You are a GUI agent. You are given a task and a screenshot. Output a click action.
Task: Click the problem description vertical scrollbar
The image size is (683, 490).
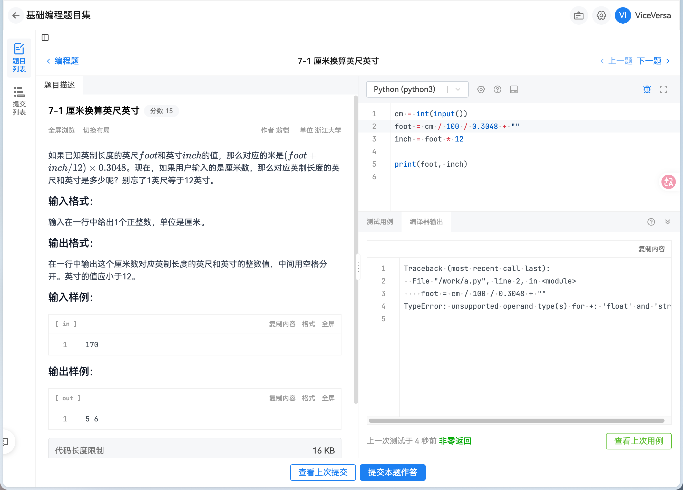tap(356, 250)
